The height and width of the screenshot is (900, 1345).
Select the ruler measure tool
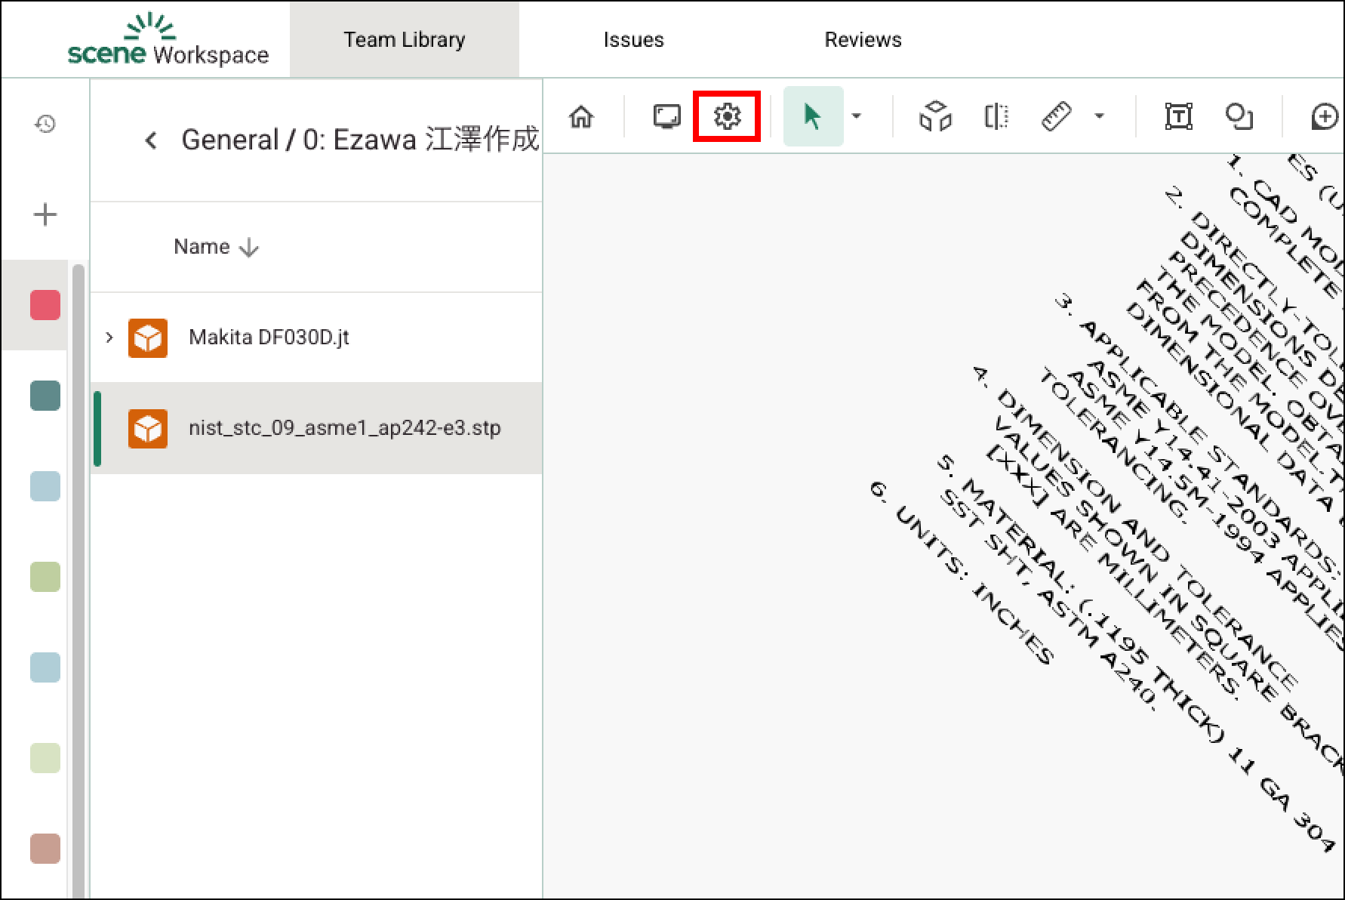tap(1057, 117)
